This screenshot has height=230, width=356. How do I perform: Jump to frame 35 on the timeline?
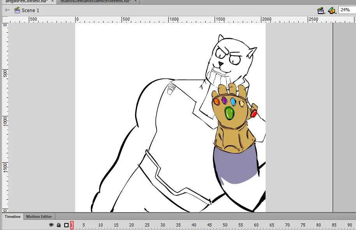pos(178,225)
